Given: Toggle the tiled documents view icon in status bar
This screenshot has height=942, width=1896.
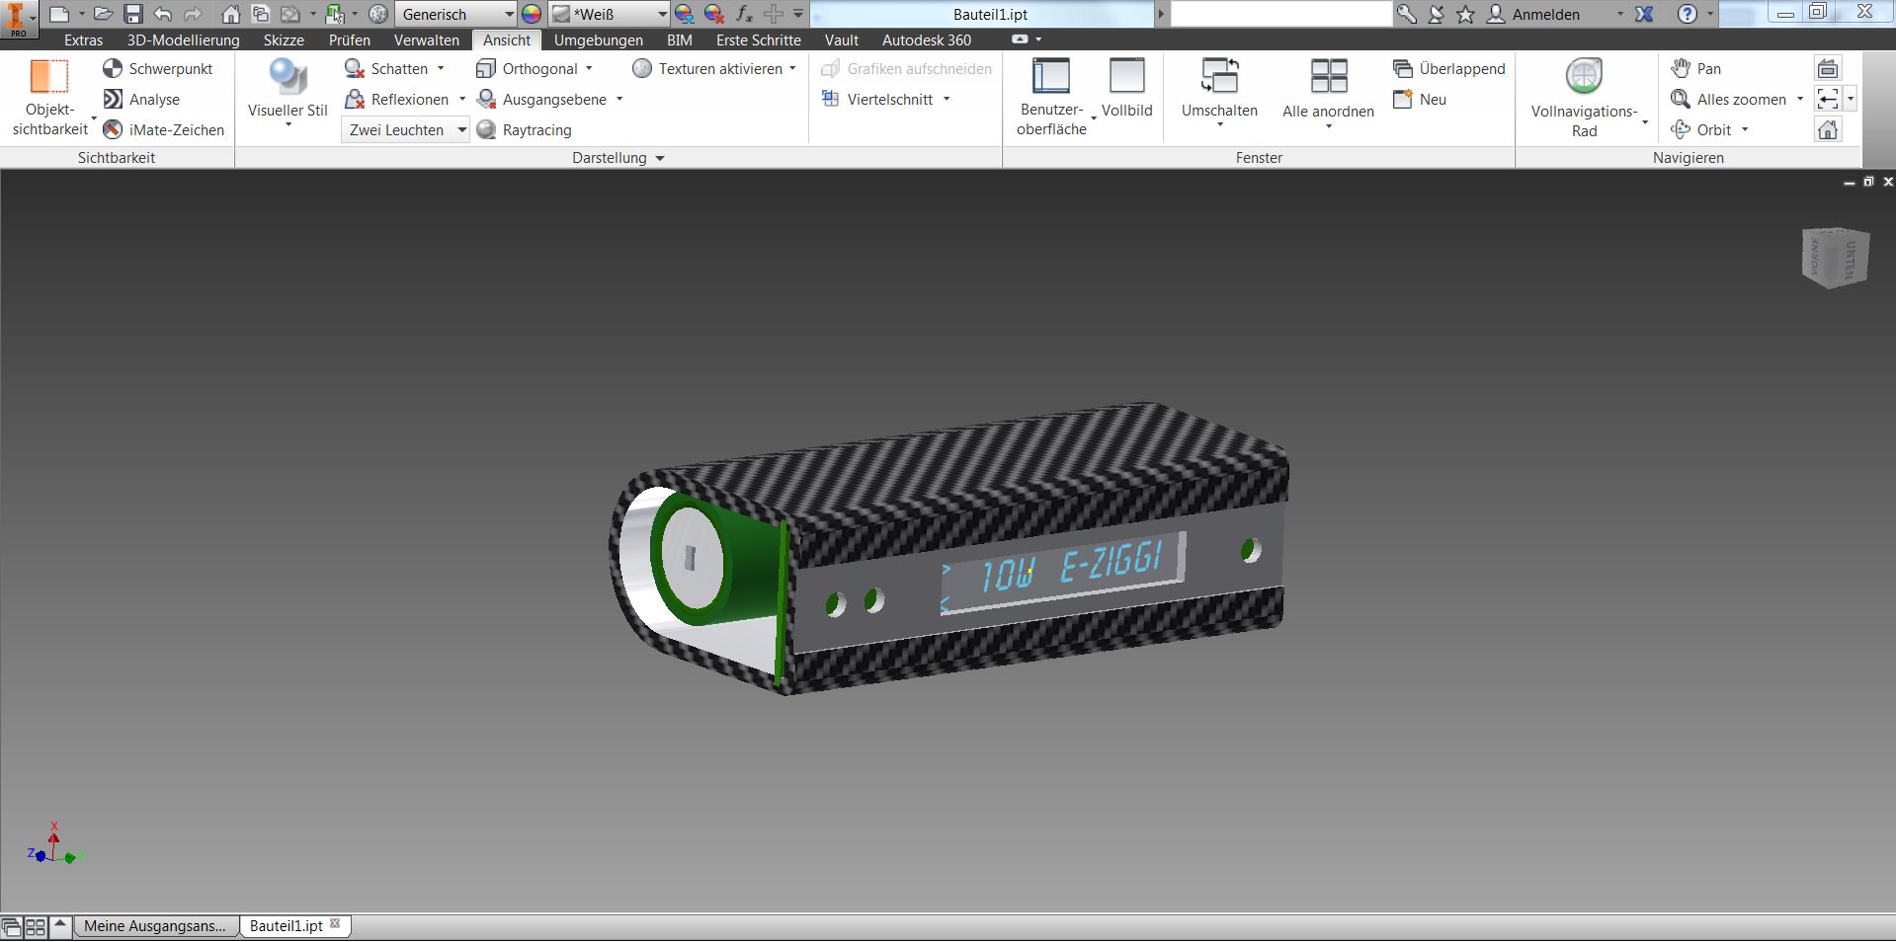Looking at the screenshot, I should coord(36,927).
